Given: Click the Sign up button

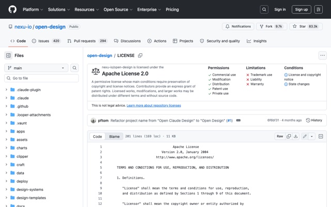Looking at the screenshot, I should [x=301, y=9].
